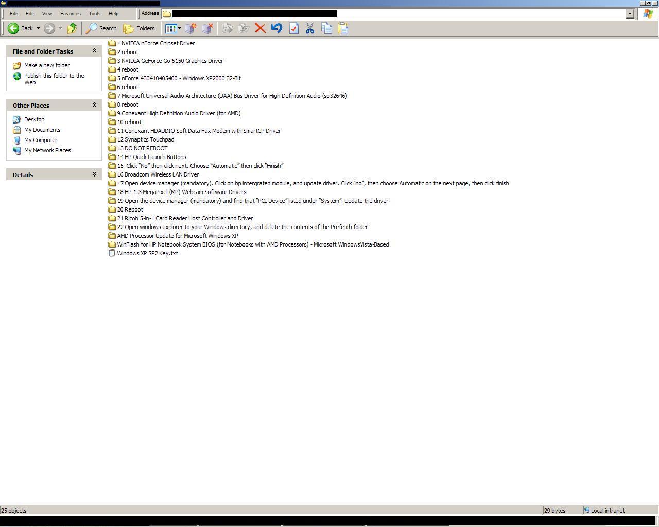Open the Edit menu
The image size is (659, 527).
(30, 13)
